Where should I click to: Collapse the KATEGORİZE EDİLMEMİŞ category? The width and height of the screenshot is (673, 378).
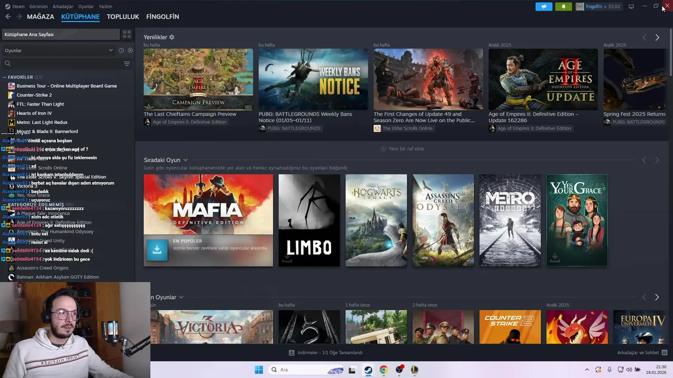click(5, 204)
